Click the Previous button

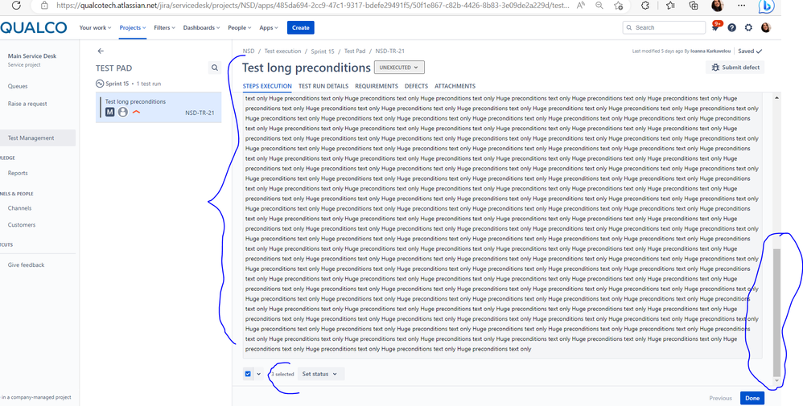coord(721,398)
